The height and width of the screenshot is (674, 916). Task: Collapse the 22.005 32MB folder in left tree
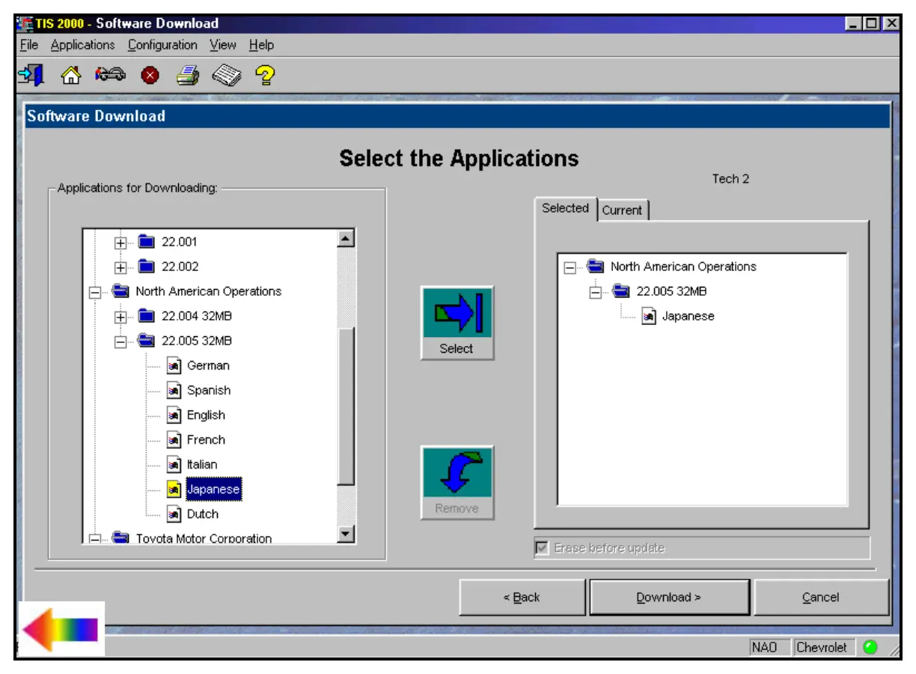(x=120, y=341)
